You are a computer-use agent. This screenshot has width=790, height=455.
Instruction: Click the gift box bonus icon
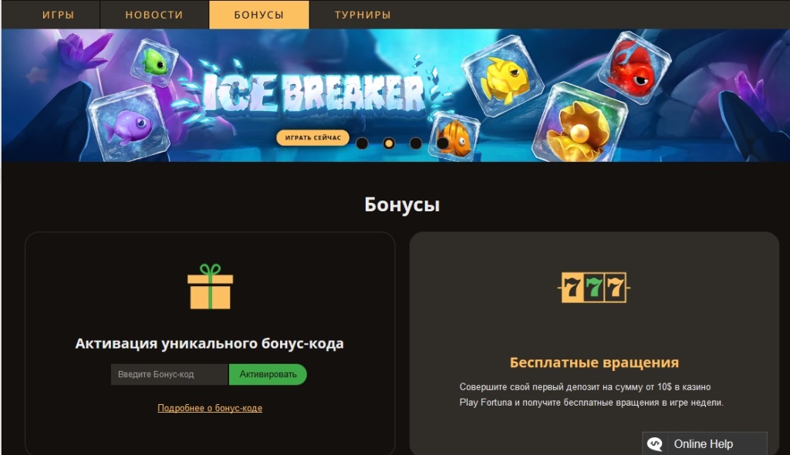click(210, 287)
